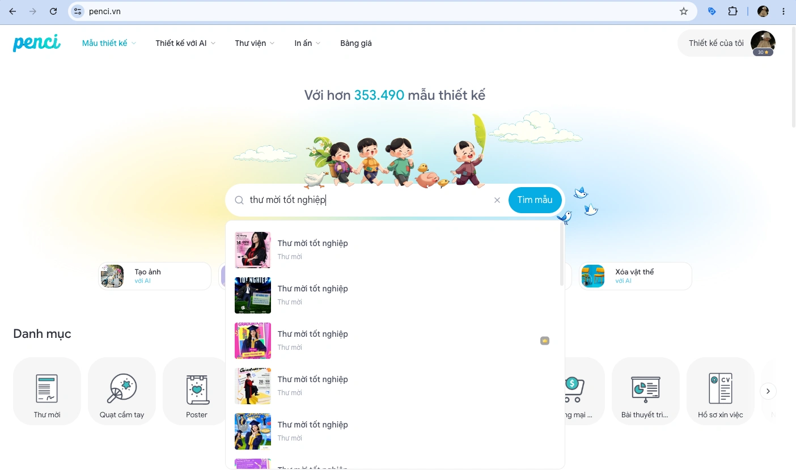Open the shopping cart category icon
796x470 pixels.
click(x=585, y=391)
